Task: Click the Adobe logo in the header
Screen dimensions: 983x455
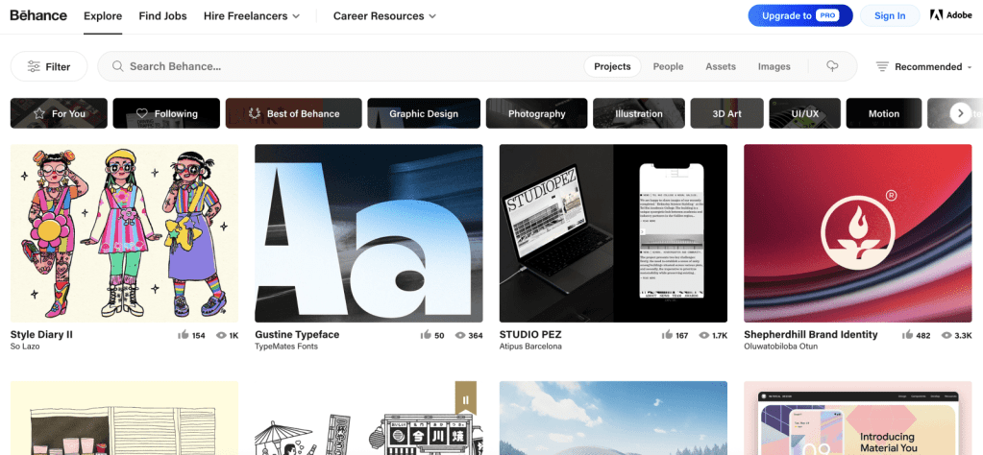Action: [950, 15]
